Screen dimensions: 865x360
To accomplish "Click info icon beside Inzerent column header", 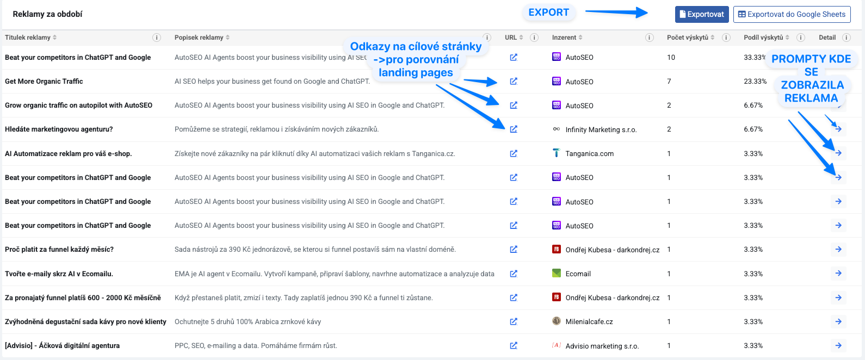I will click(x=650, y=38).
